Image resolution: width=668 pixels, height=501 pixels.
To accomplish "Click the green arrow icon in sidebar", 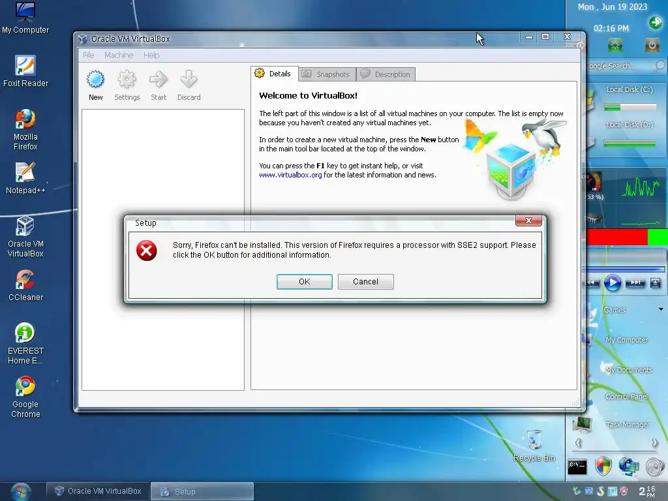I will 655,22.
